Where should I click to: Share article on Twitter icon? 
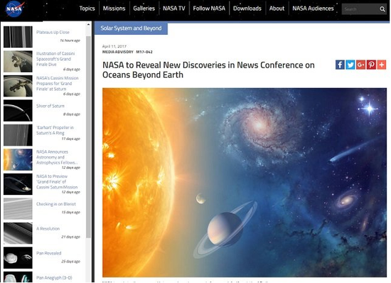[x=350, y=65]
